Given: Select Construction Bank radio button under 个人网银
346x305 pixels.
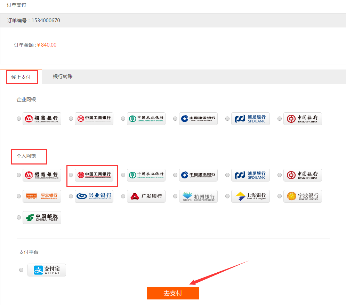Looking at the screenshot, I should (x=175, y=175).
